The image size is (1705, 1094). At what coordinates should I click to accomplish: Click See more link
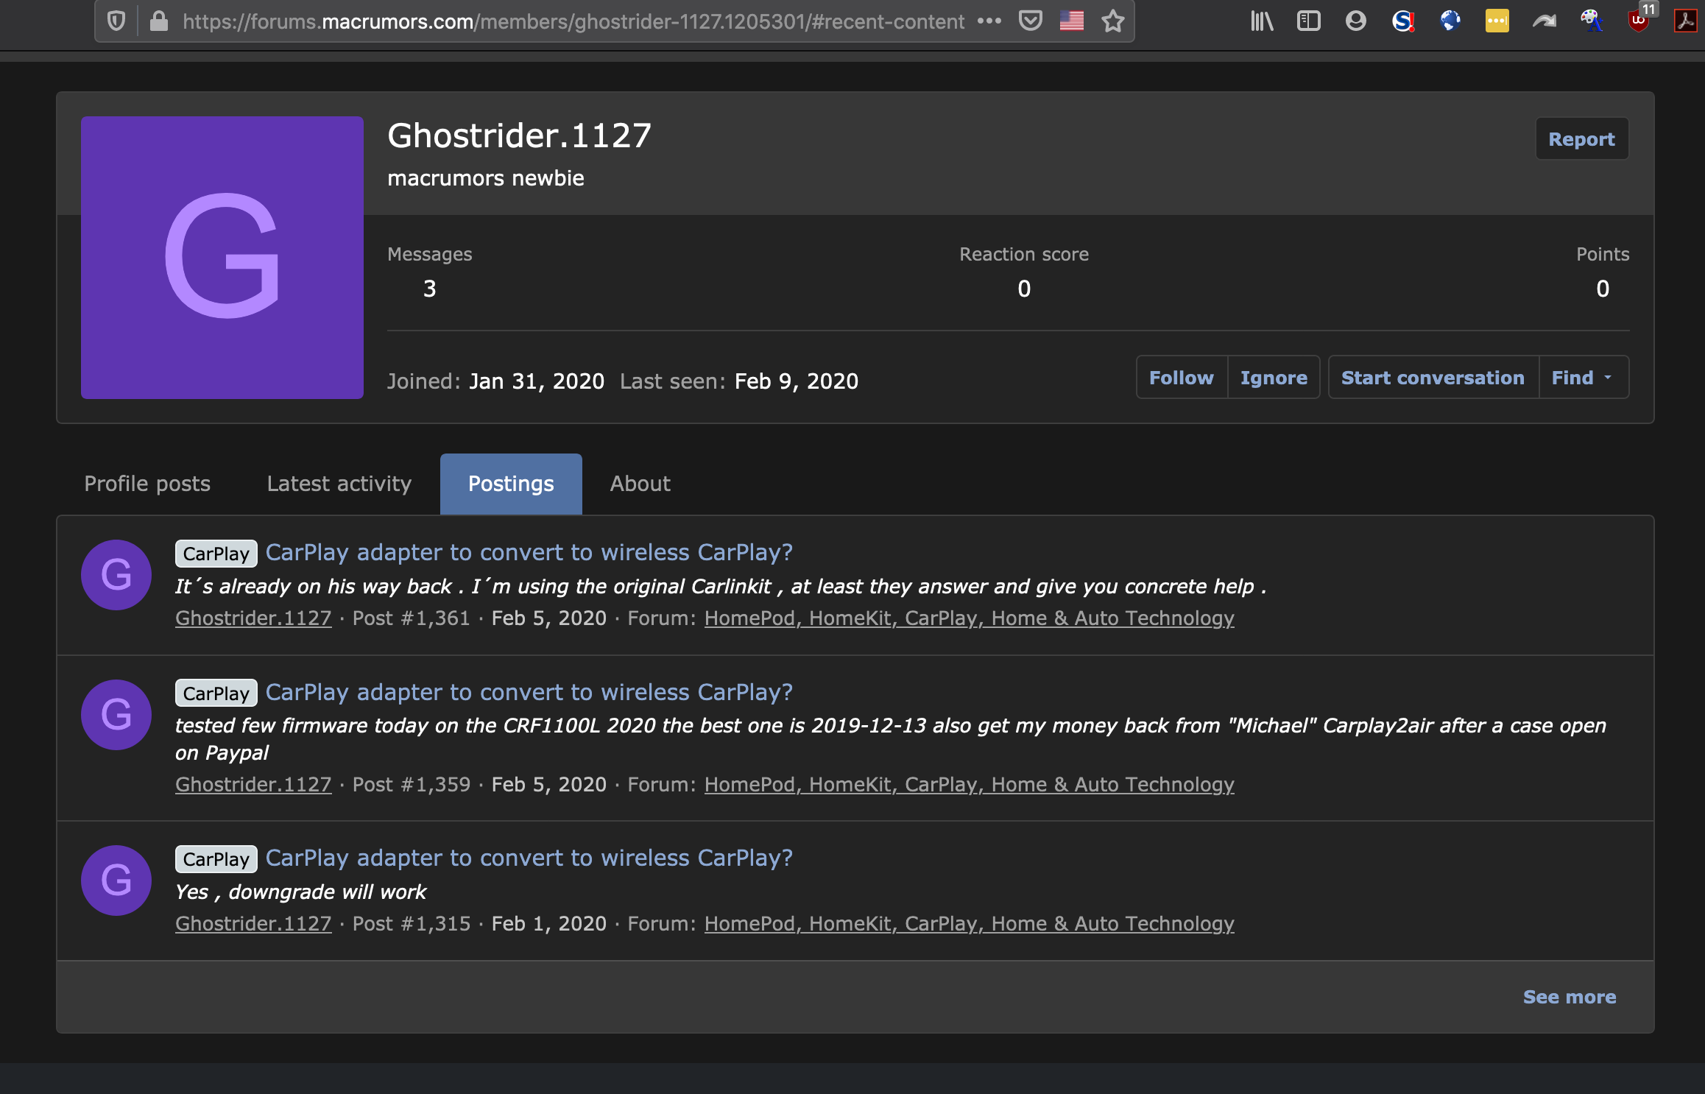pos(1569,997)
